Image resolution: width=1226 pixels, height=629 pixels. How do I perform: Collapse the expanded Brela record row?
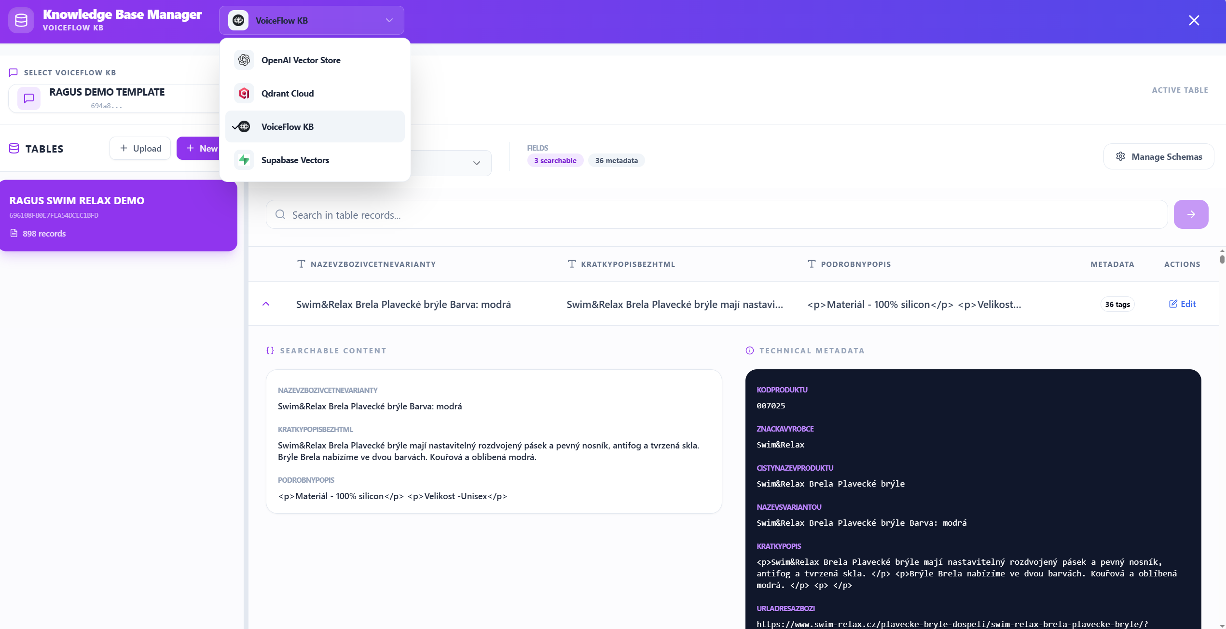(266, 304)
